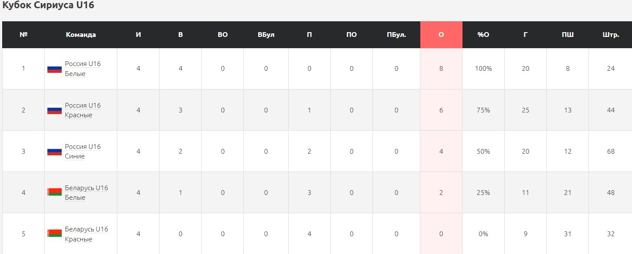Click the ПШ column header
Viewport: 632px width, 254px height.
568,35
